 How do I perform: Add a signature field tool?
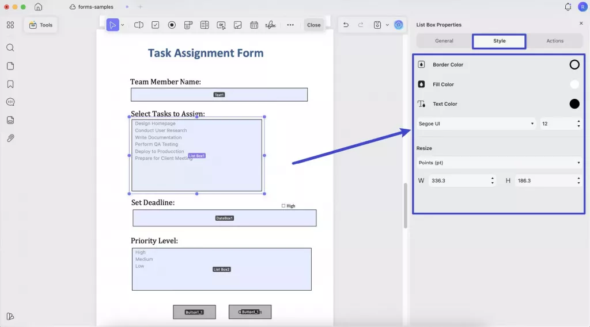point(270,25)
